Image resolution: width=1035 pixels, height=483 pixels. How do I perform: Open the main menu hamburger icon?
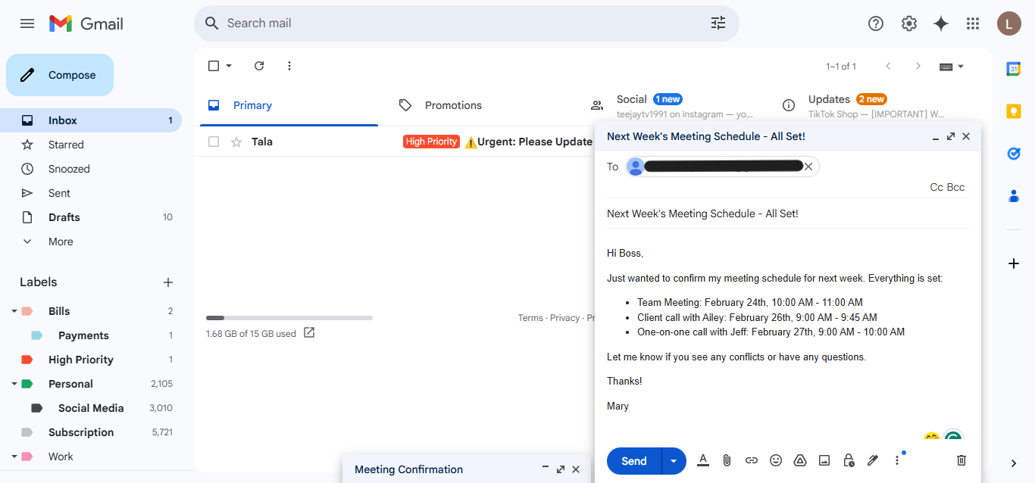[27, 23]
